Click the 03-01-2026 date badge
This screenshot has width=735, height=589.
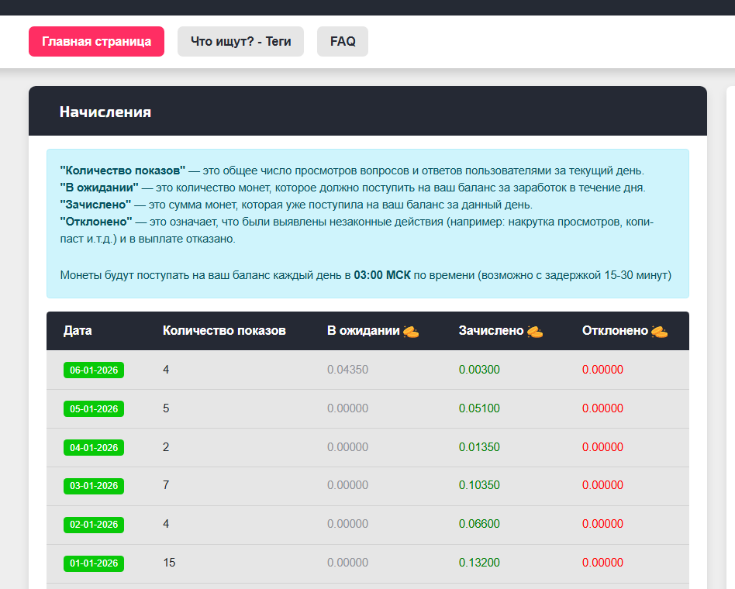[94, 486]
